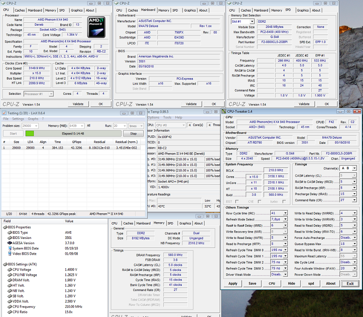Click the chip icon beside BIOS Properties
The image size is (363, 317).
[5, 227]
